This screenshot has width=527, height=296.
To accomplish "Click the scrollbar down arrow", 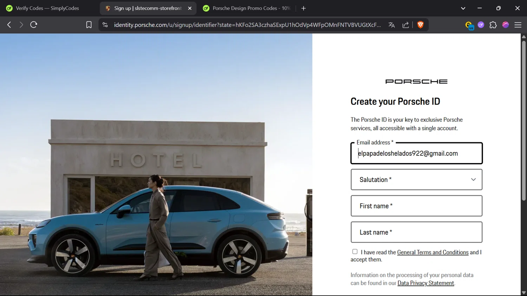I will (523, 292).
